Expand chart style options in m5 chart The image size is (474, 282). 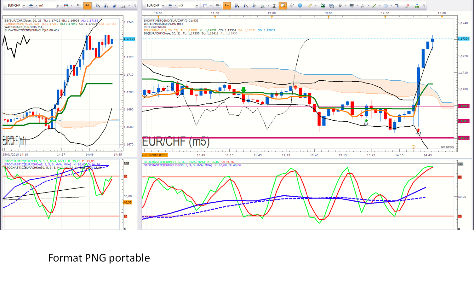coord(210,6)
